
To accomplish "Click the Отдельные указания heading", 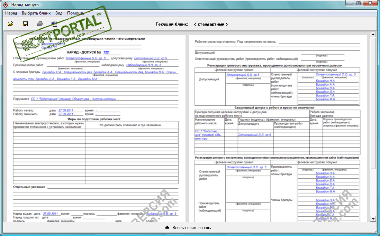I will [29, 187].
